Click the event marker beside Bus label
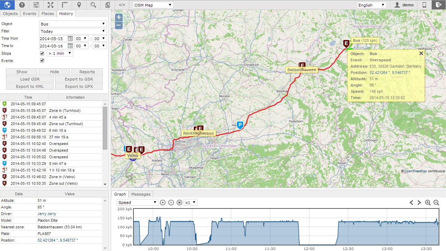446x251 pixels. 346,44
